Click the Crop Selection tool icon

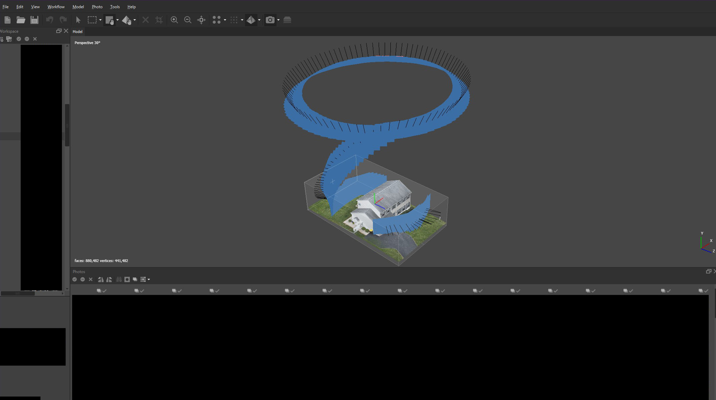(x=159, y=20)
